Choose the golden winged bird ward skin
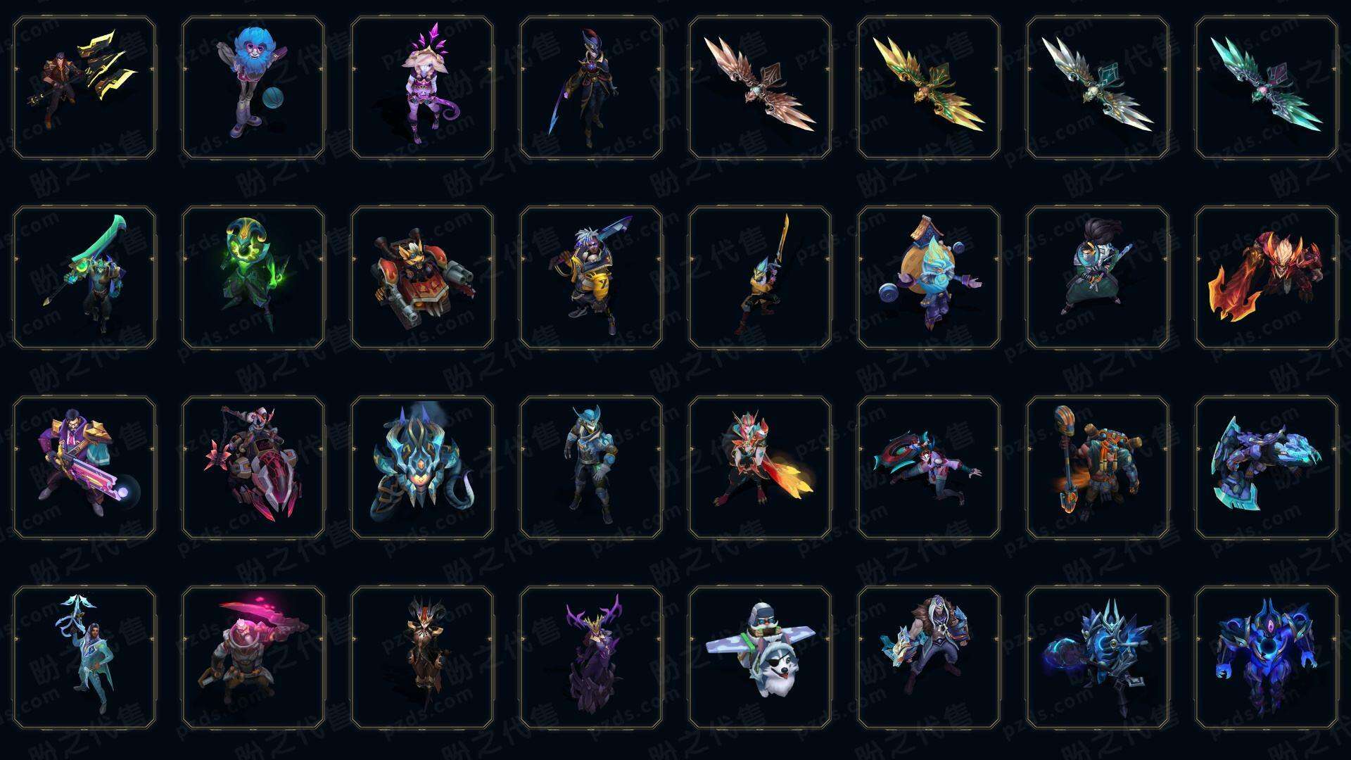The image size is (1351, 760). tap(929, 88)
